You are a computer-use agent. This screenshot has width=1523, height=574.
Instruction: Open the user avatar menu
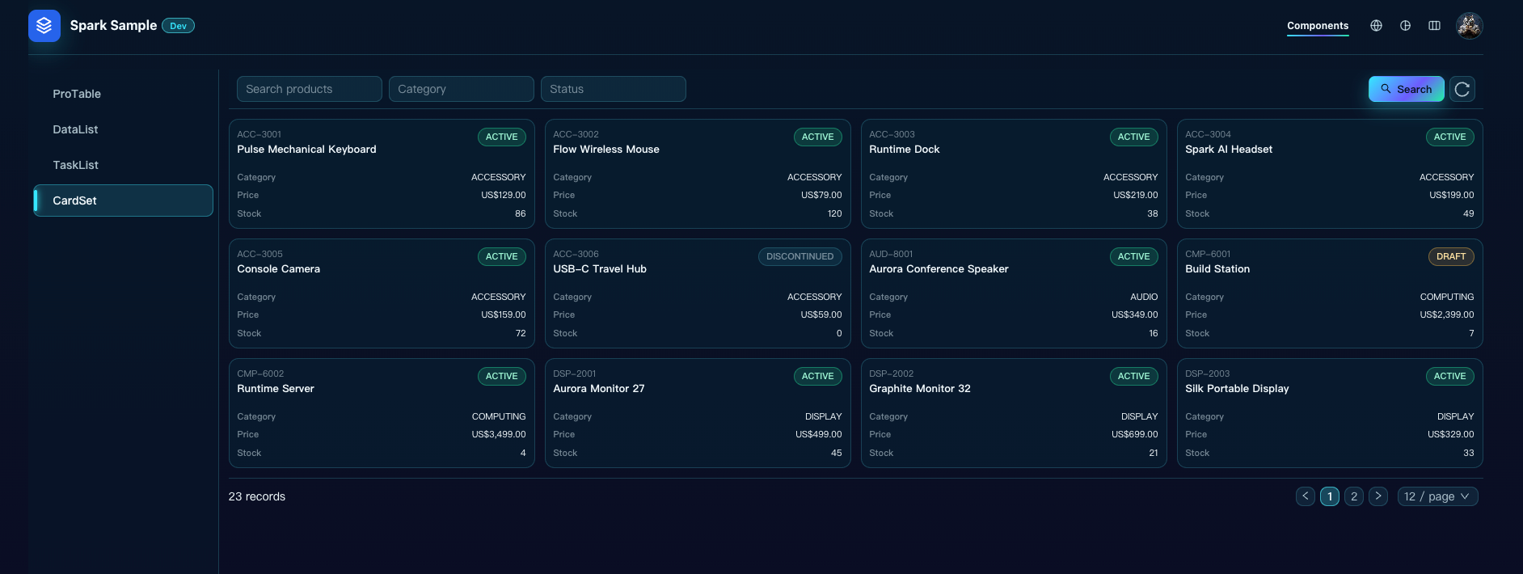coord(1469,26)
